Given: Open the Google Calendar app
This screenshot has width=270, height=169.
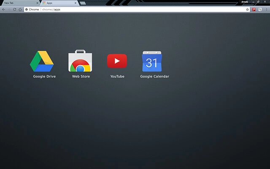Looking at the screenshot, I should pyautogui.click(x=152, y=61).
